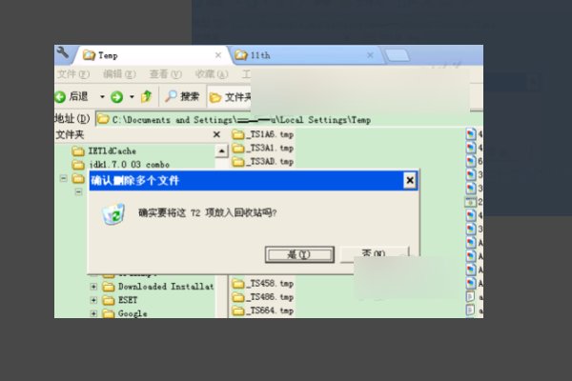Image resolution: width=572 pixels, height=381 pixels.
Task: Switch to the Temp tab
Action: pyautogui.click(x=153, y=55)
